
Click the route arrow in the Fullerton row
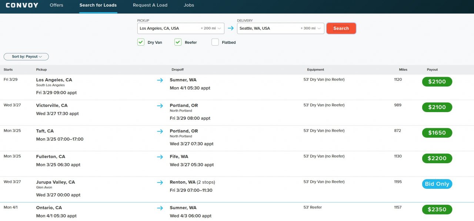pos(160,157)
